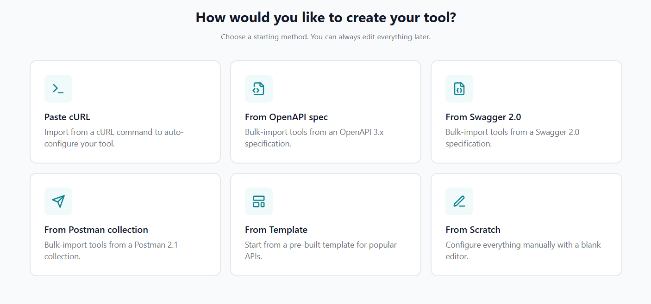Click the Swagger 2.0 braces file icon
Image resolution: width=651 pixels, height=304 pixels.
(459, 89)
